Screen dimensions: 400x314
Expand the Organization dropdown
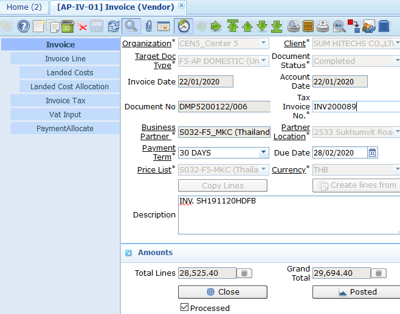pyautogui.click(x=263, y=43)
